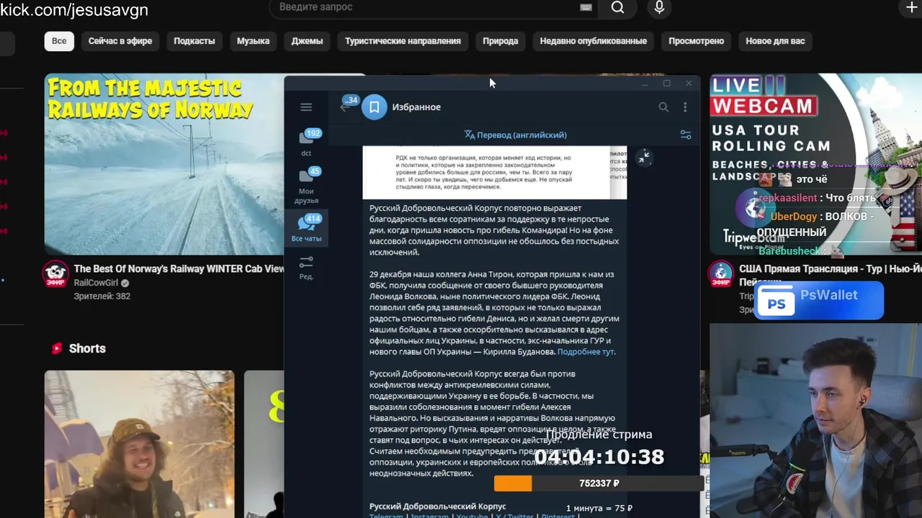The image size is (922, 518).
Task: Open title The Best Of Norway's Railway
Action: pyautogui.click(x=179, y=268)
